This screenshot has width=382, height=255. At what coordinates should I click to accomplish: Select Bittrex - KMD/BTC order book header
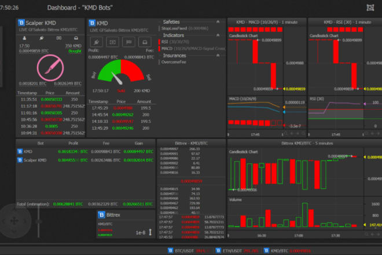click(x=191, y=143)
